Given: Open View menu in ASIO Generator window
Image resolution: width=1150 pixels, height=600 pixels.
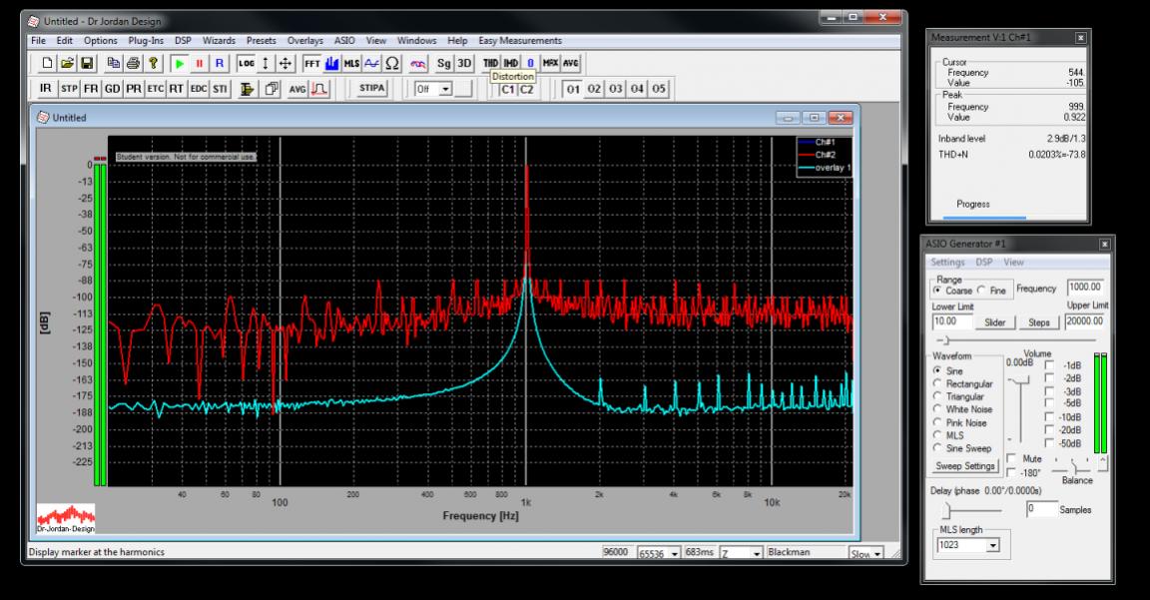Looking at the screenshot, I should click(1013, 262).
